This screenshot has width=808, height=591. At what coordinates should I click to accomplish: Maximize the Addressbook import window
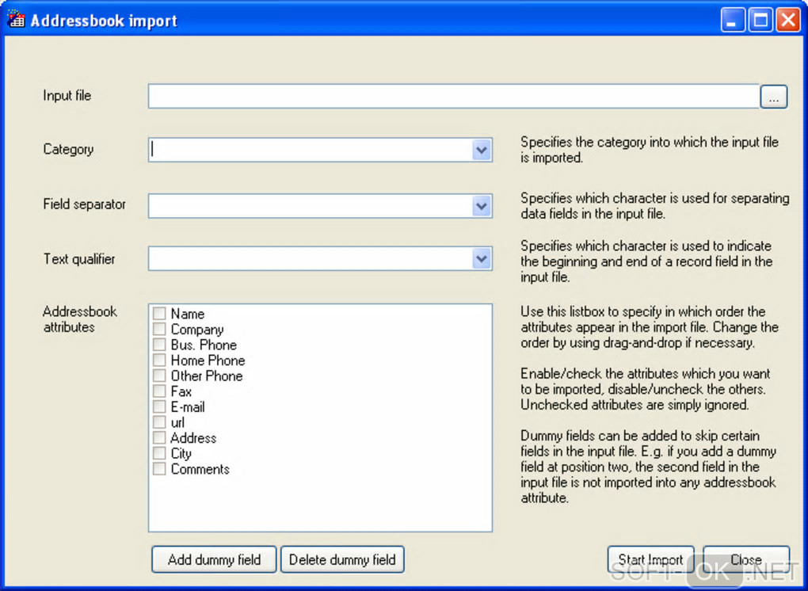pyautogui.click(x=760, y=20)
